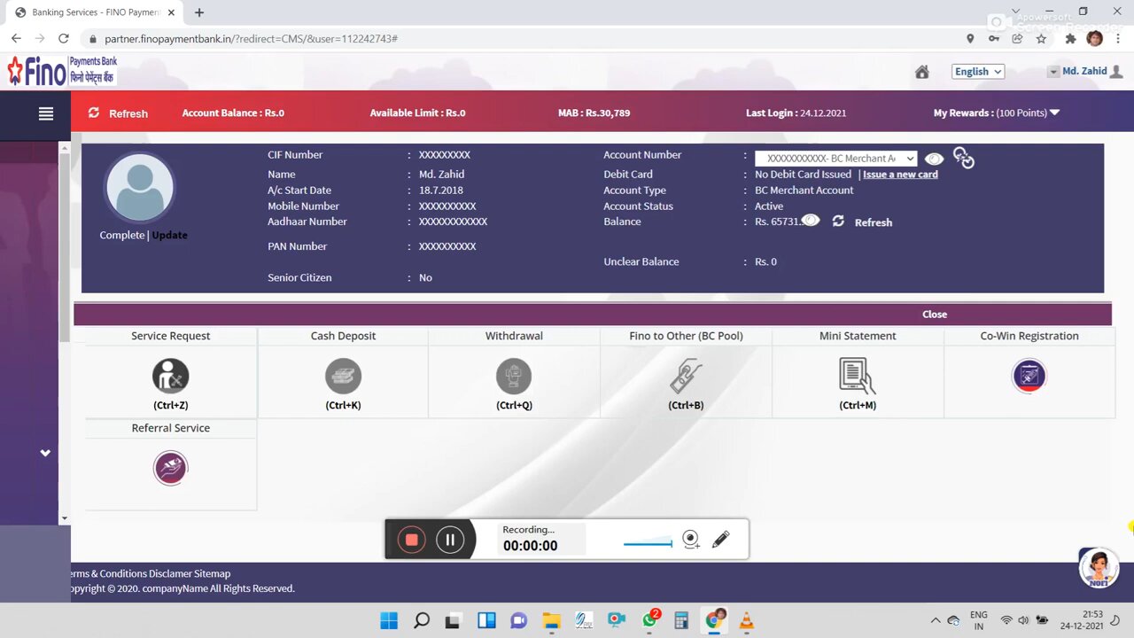Viewport: 1134px width, 638px height.
Task: Open Calculator from the taskbar
Action: point(681,620)
